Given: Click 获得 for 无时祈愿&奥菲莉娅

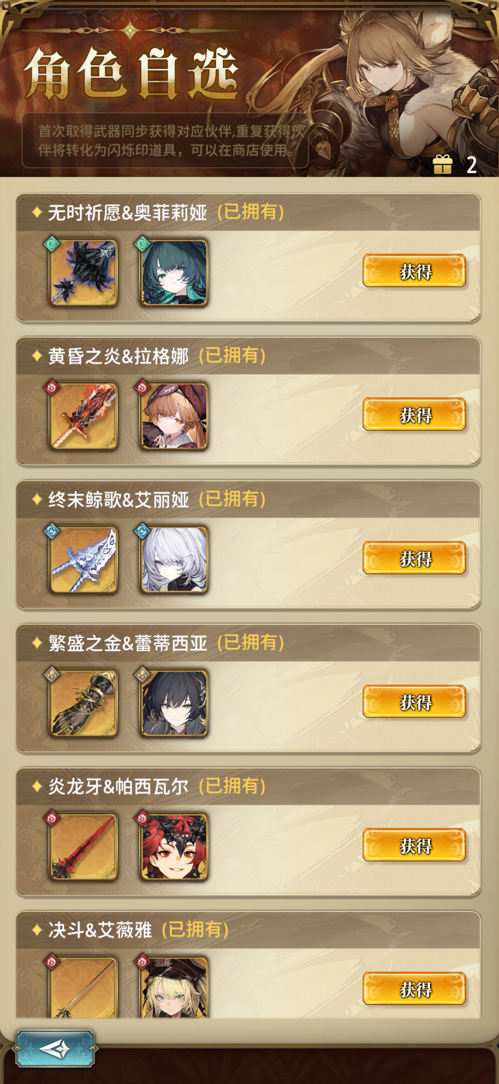Looking at the screenshot, I should [414, 271].
